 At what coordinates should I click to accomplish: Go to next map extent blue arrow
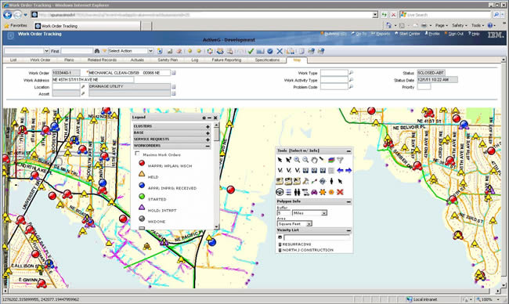tap(348, 170)
